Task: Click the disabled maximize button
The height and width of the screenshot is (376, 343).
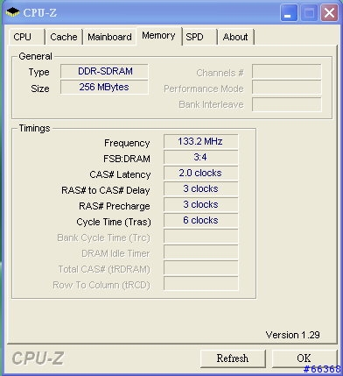Action: [309, 13]
